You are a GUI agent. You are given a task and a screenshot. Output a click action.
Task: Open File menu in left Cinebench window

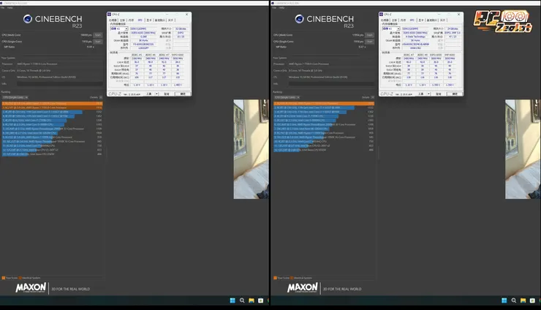pos(2,7)
